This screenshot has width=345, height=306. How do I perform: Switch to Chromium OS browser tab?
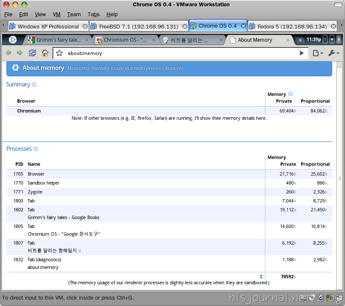point(125,40)
